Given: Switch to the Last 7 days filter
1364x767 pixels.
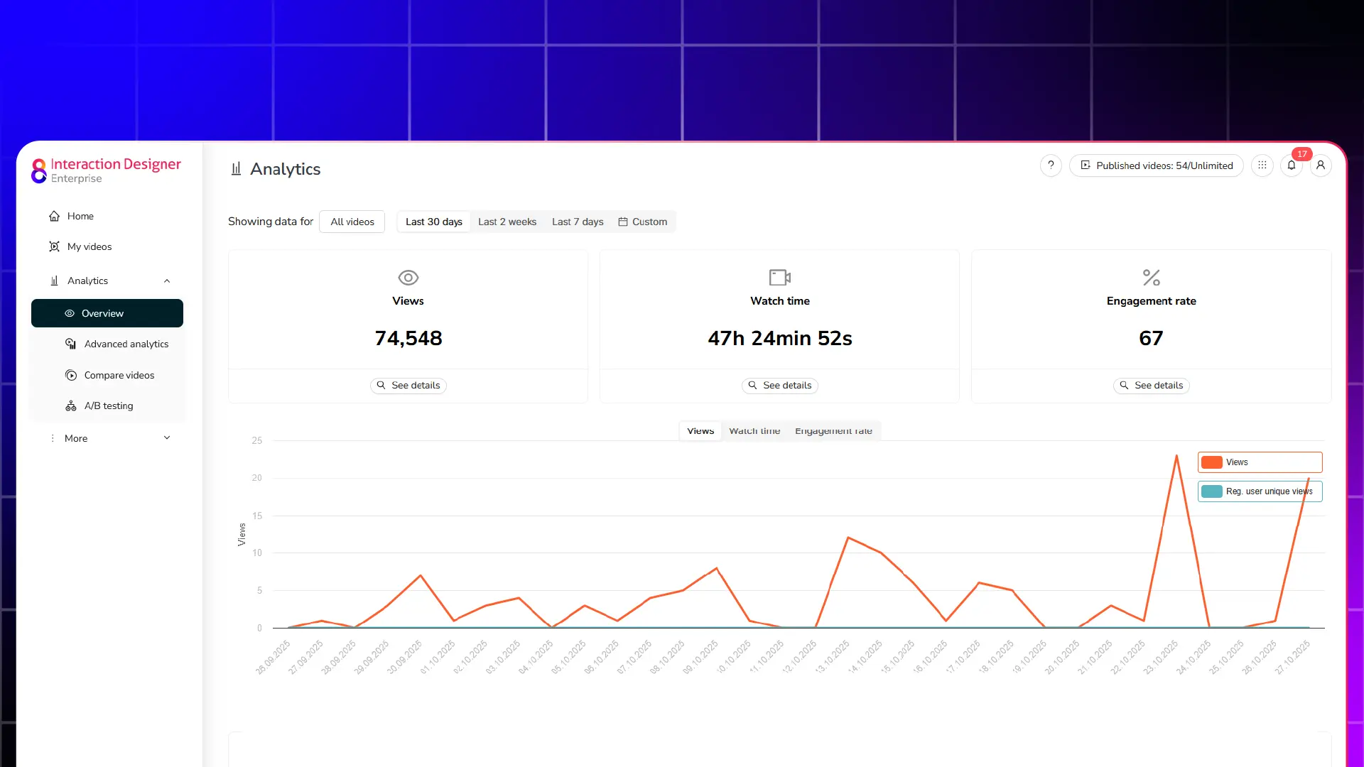Looking at the screenshot, I should pyautogui.click(x=577, y=222).
